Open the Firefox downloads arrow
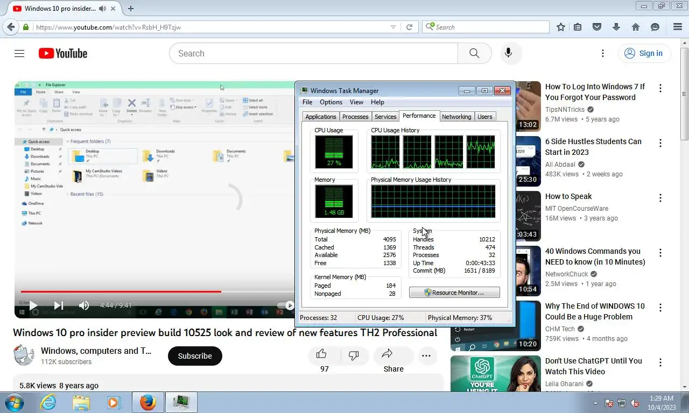 [616, 27]
